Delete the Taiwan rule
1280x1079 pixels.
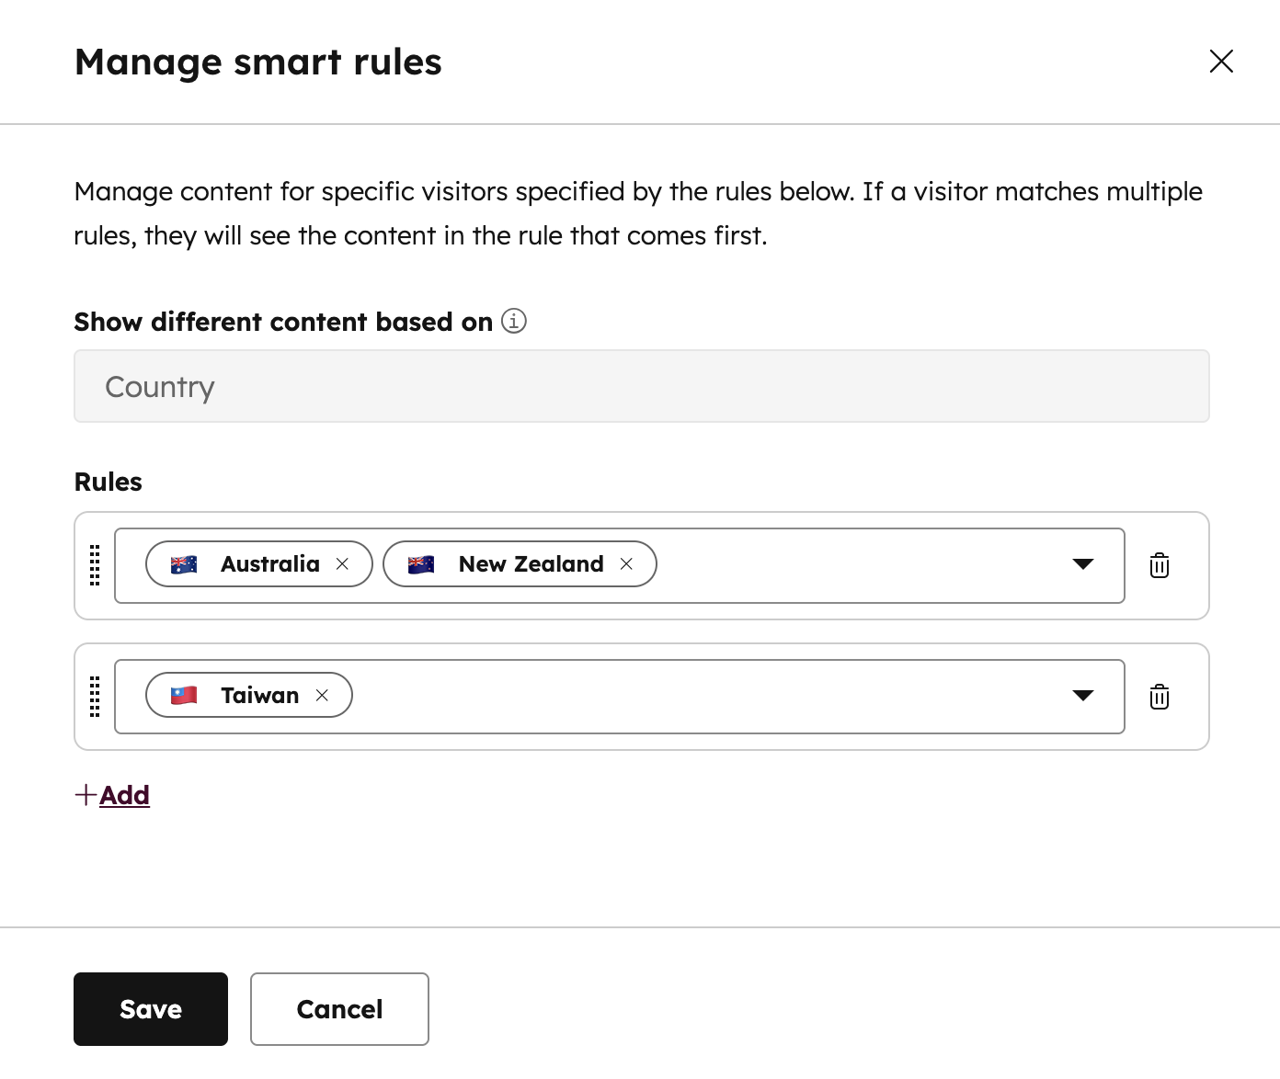[x=1159, y=697]
